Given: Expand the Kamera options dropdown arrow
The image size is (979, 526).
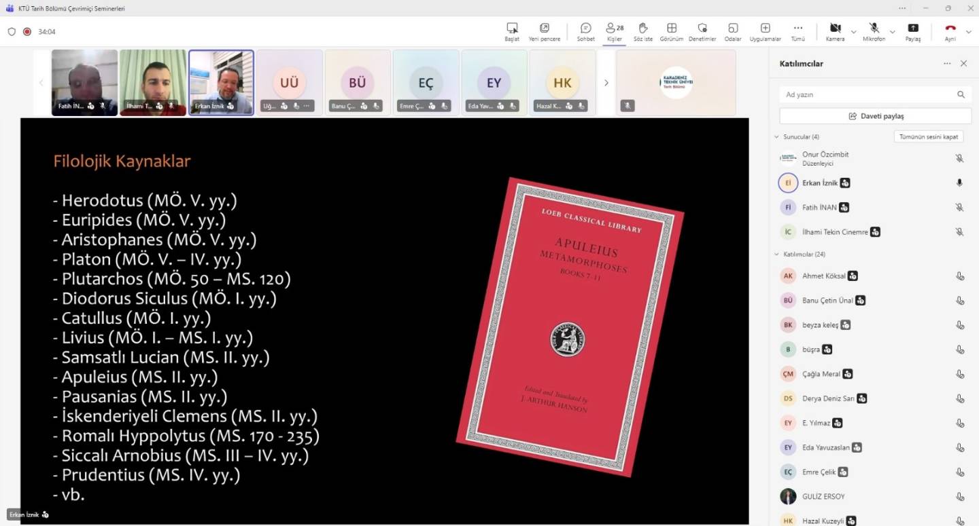Looking at the screenshot, I should click(853, 32).
